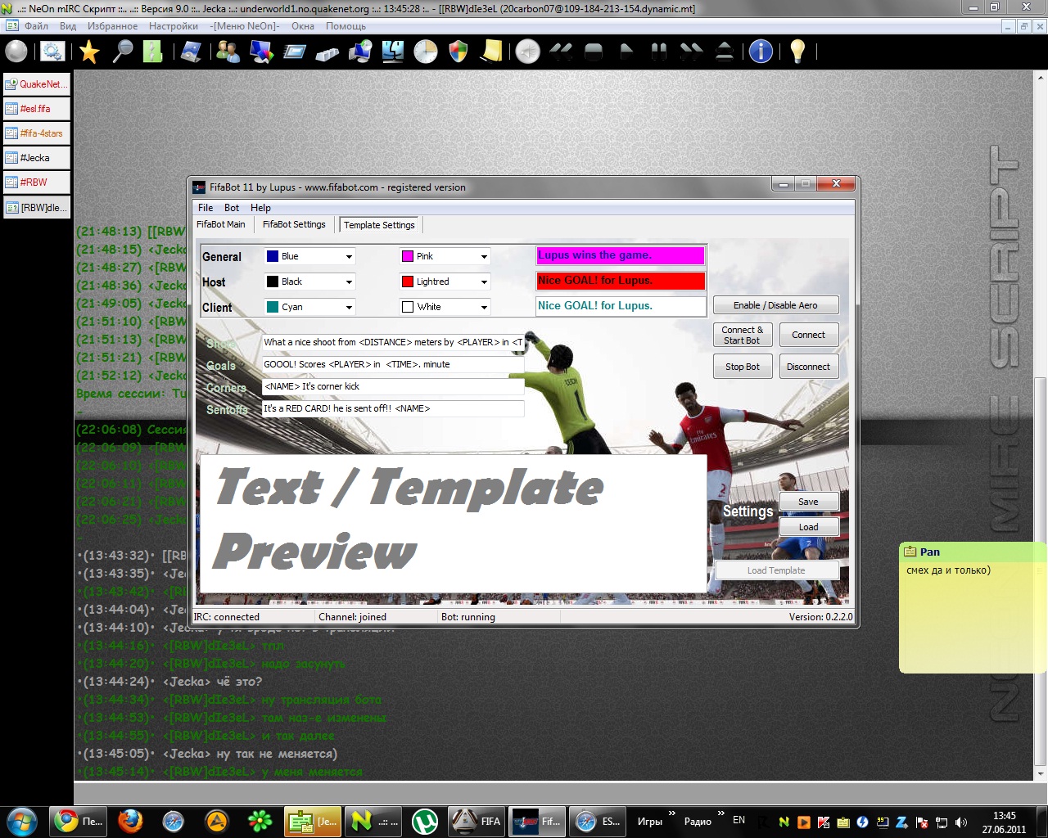Open the #fifa-4stars channel window

(x=37, y=133)
